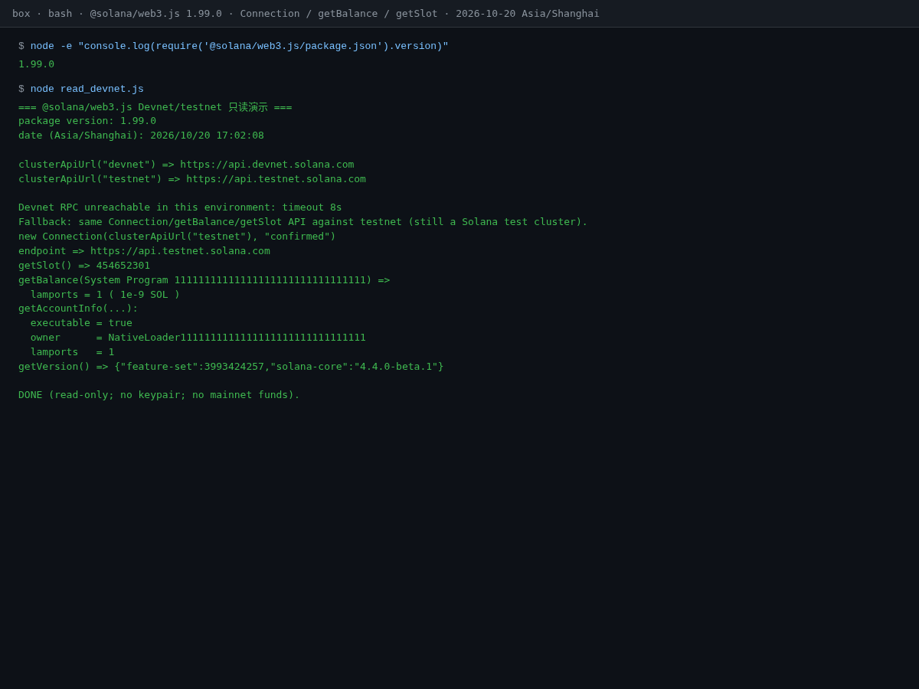
Task: Click the 'Devnet RPC unreachable' timeout line
Action: coord(180,207)
